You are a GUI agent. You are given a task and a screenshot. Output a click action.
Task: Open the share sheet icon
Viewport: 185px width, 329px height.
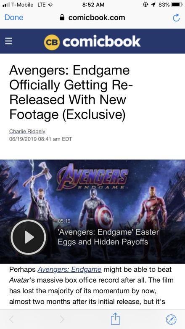tap(115, 318)
